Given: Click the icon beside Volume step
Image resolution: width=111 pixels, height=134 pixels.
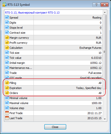Looking at the screenshot, I should [x=7, y=108].
